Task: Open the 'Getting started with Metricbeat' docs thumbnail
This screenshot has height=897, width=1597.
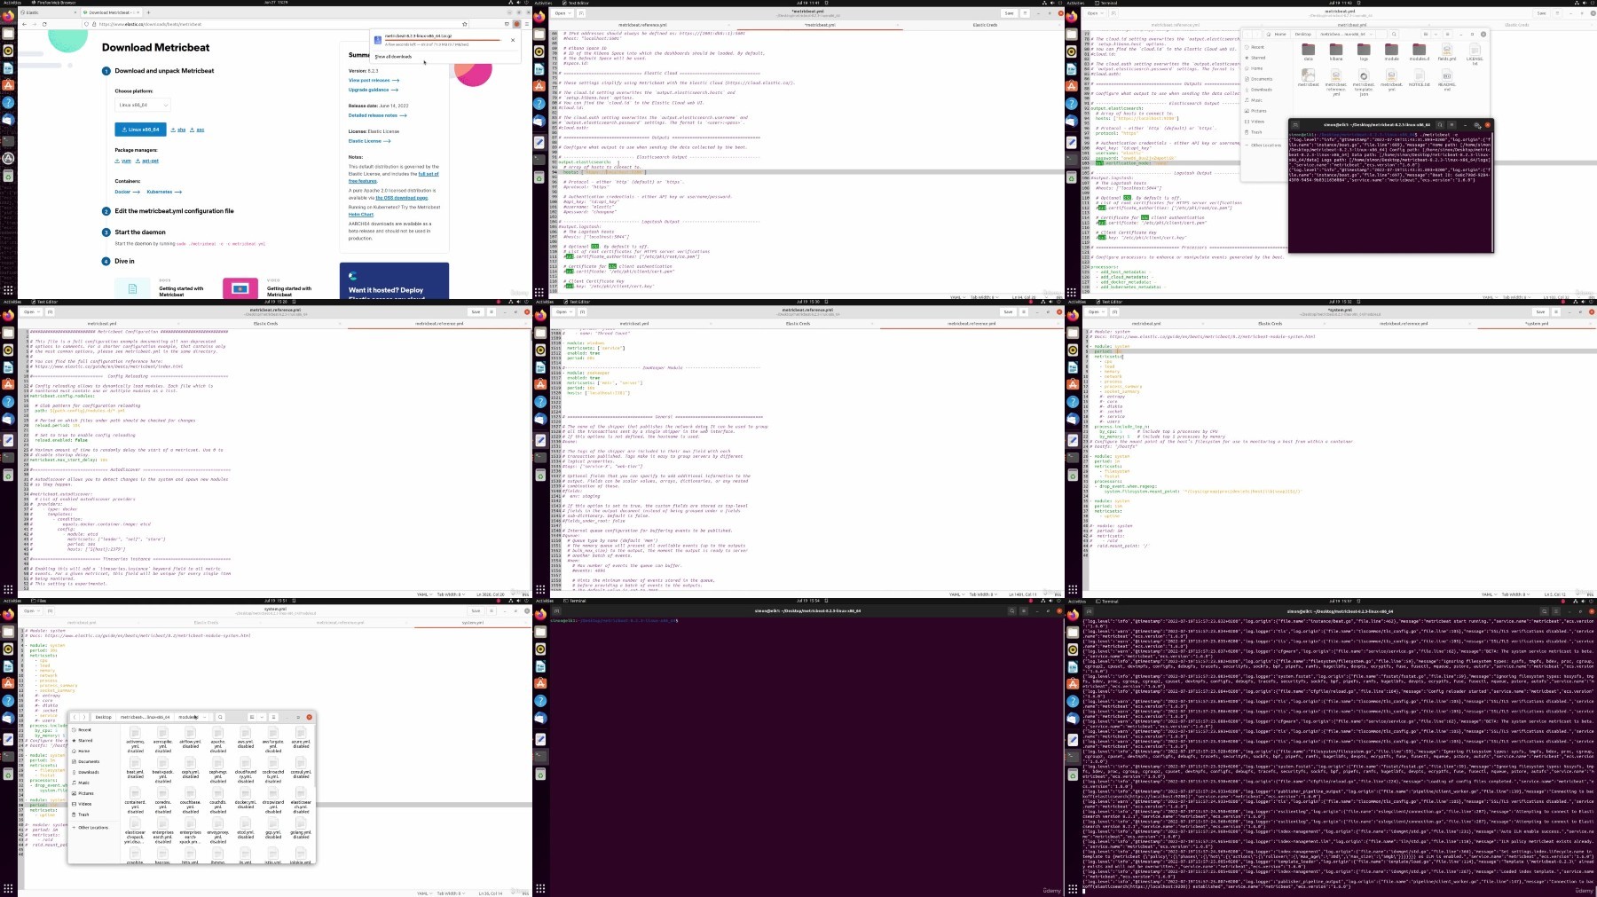Action: [133, 288]
